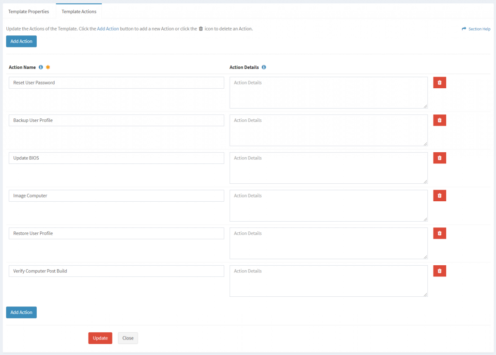Image resolution: width=496 pixels, height=355 pixels.
Task: Click the bottom Add Action button
Action: (21, 312)
